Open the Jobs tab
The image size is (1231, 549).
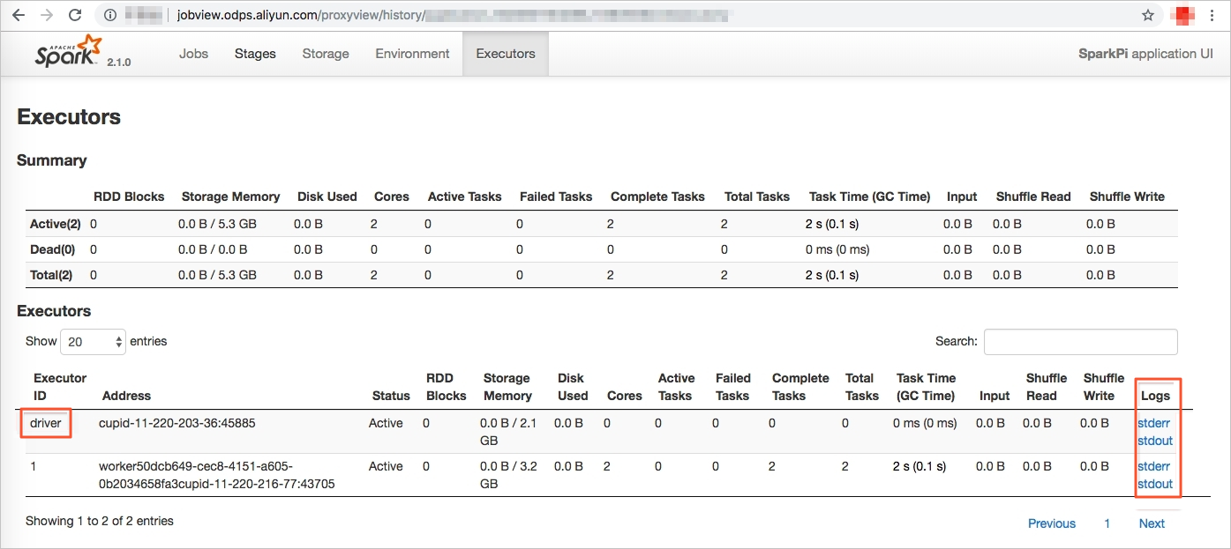coord(193,54)
